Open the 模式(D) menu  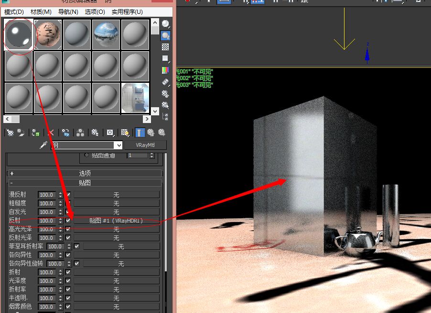14,12
